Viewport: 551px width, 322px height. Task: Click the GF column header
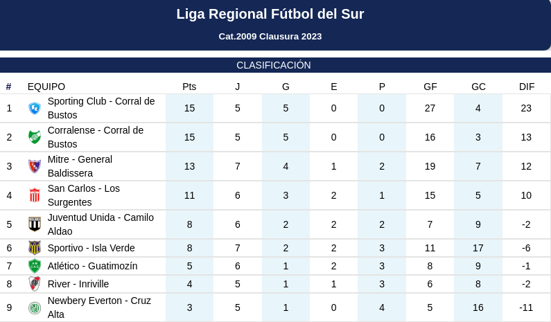(x=430, y=87)
